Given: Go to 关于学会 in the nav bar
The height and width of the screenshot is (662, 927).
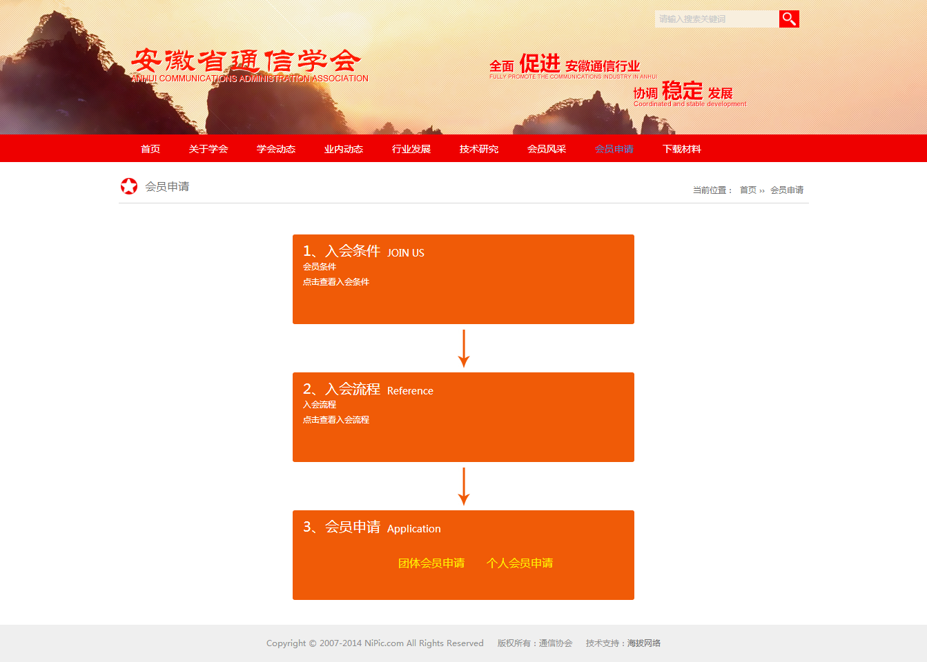Looking at the screenshot, I should (208, 149).
